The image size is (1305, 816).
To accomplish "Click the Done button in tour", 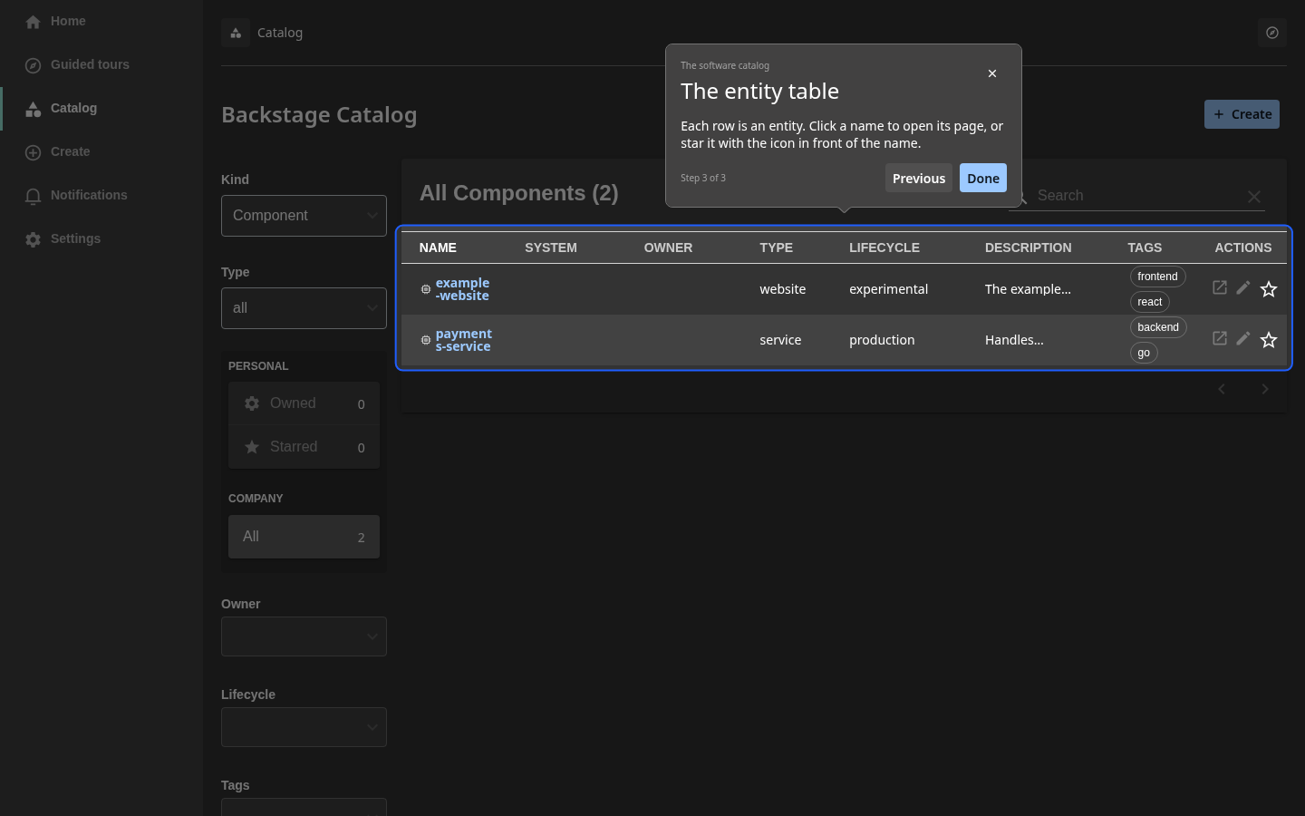I will point(983,178).
